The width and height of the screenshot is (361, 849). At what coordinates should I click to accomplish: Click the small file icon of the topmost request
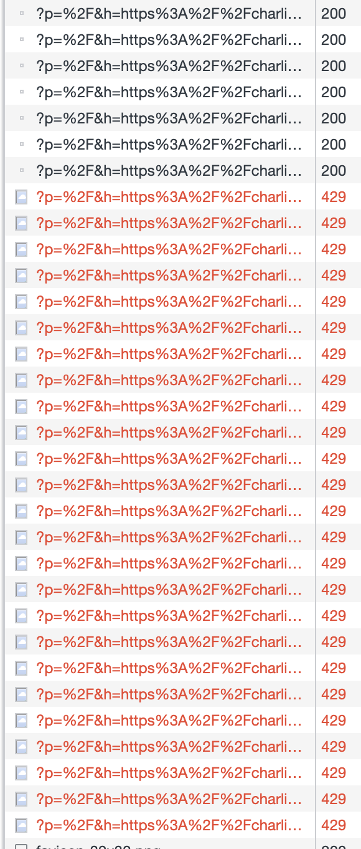[x=22, y=13]
